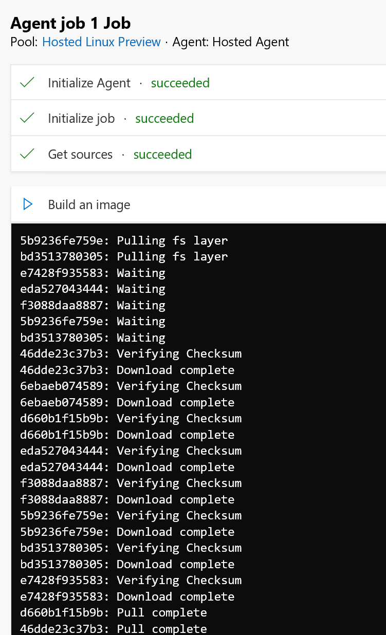Click the green checkmark beside Initialize Agent
The width and height of the screenshot is (386, 635).
click(x=27, y=82)
